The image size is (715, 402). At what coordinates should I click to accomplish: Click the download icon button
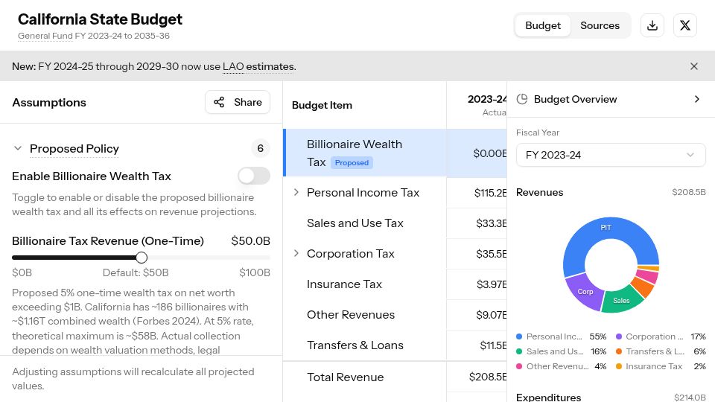pos(652,25)
